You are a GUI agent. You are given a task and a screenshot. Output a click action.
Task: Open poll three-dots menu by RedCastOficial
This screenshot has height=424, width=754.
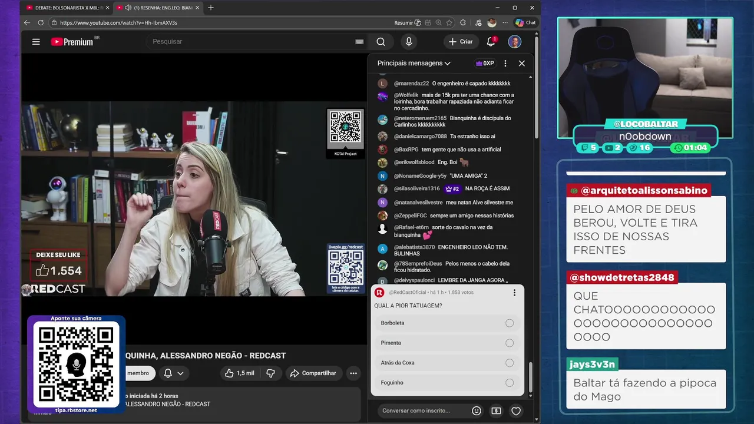tap(514, 293)
